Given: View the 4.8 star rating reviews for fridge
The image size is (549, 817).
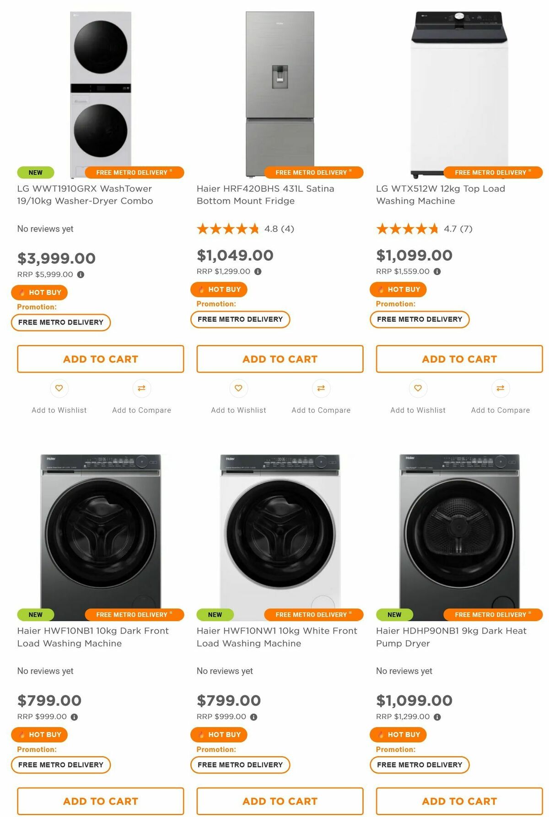Looking at the screenshot, I should pos(245,229).
